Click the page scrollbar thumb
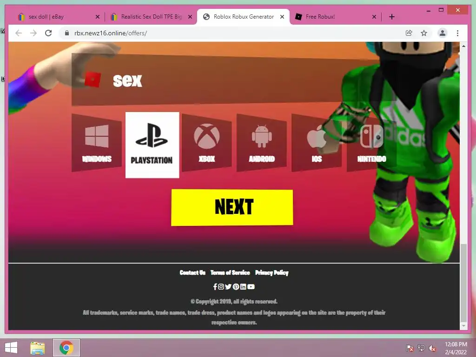The width and height of the screenshot is (476, 357). click(x=463, y=282)
